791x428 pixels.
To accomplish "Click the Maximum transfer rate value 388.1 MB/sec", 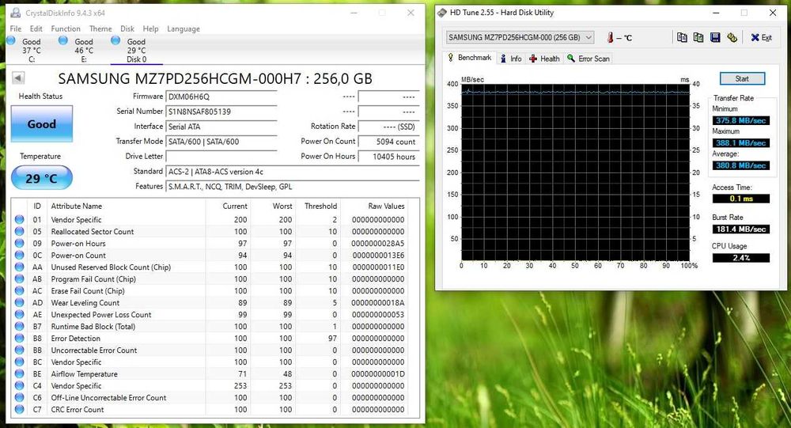I will (740, 143).
